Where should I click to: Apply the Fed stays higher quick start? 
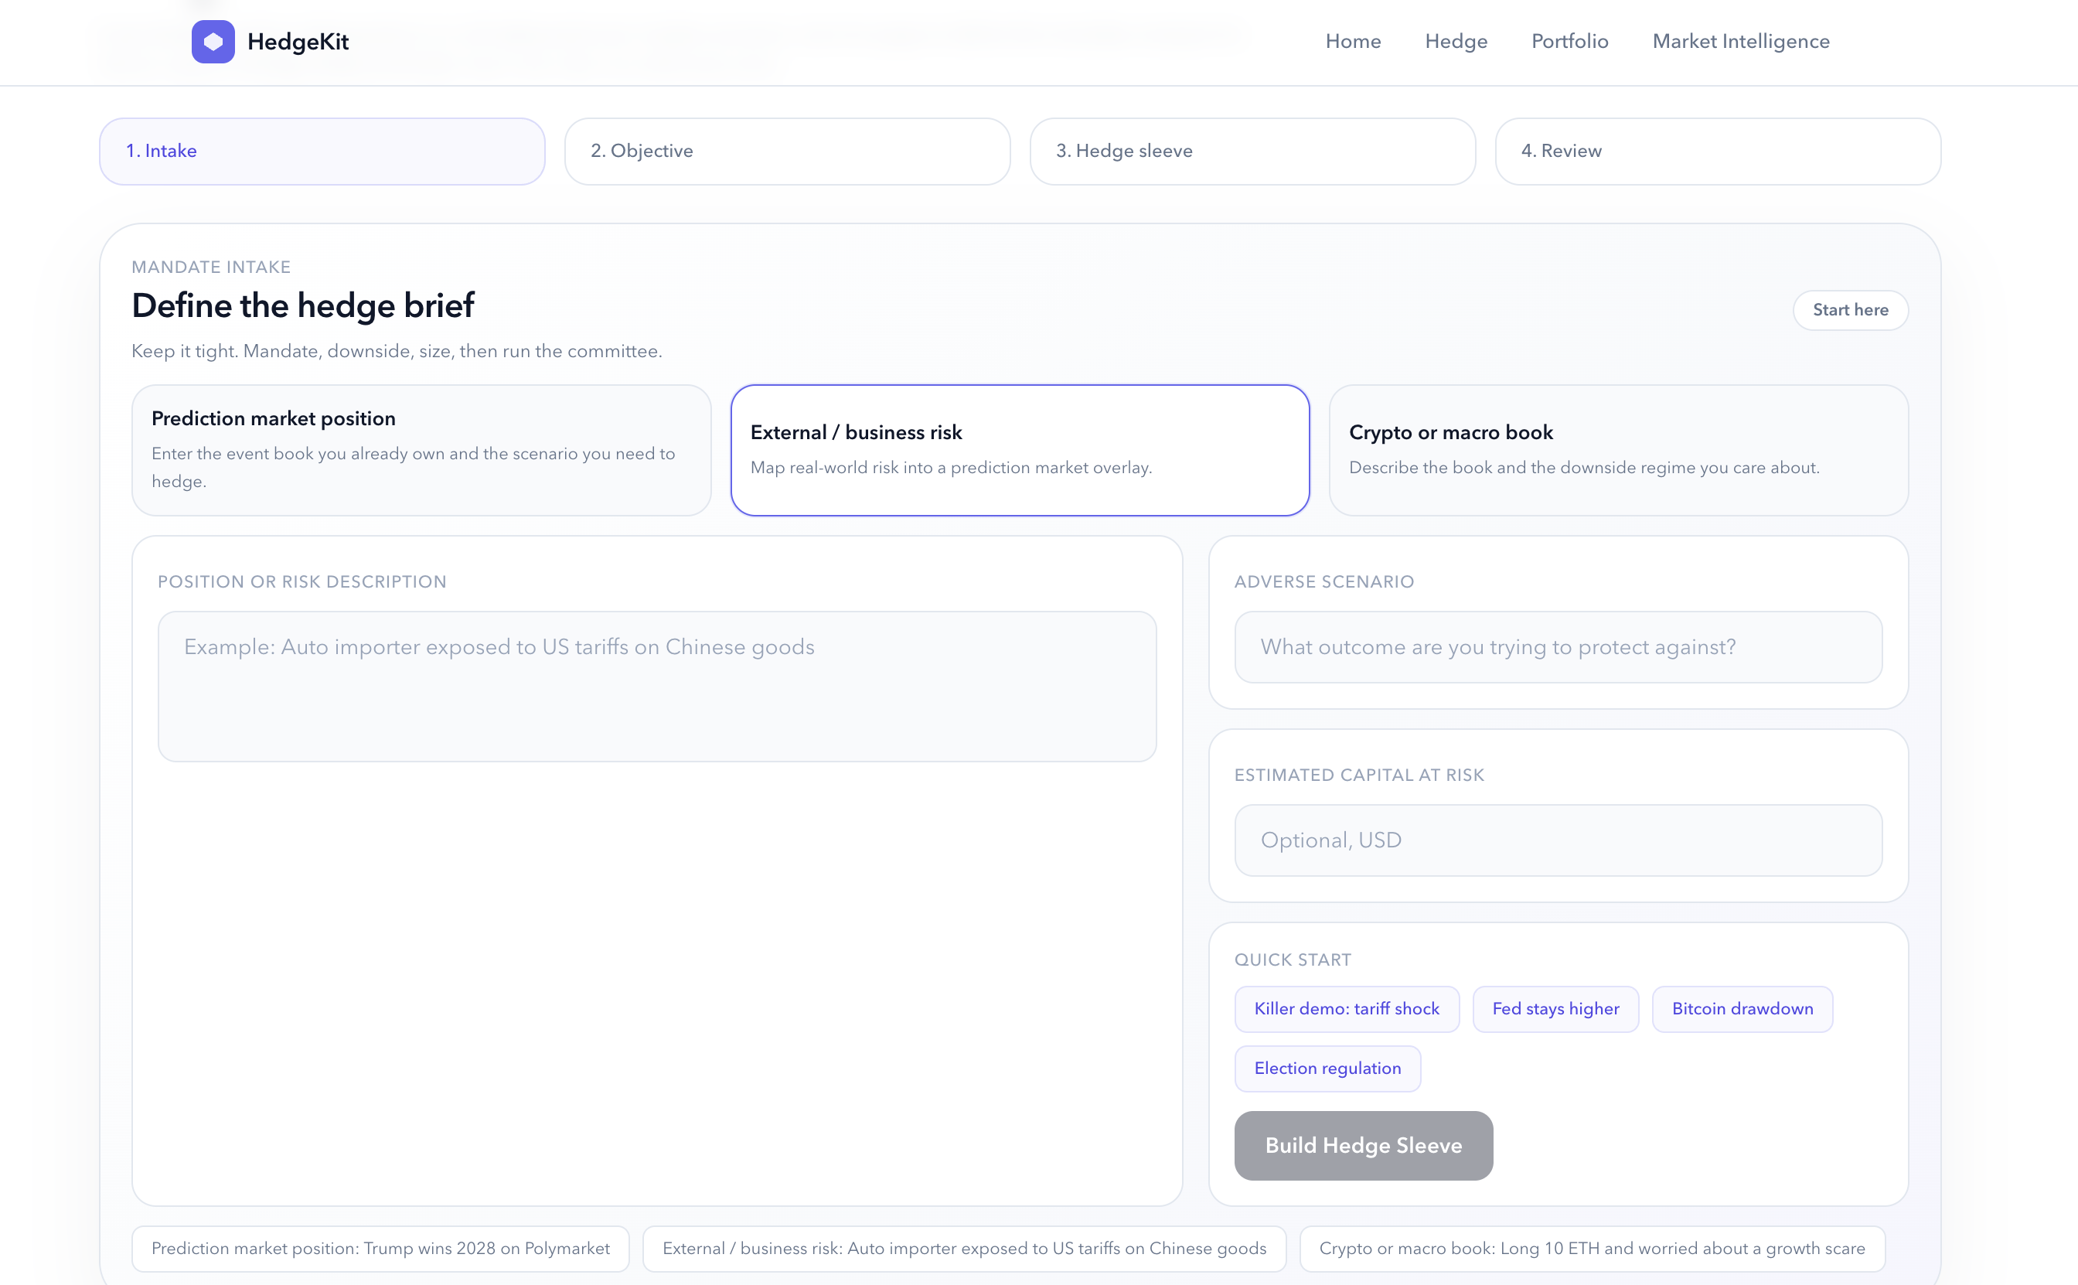click(x=1555, y=1009)
